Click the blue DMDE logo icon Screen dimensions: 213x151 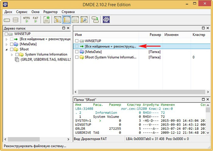click(x=106, y=20)
